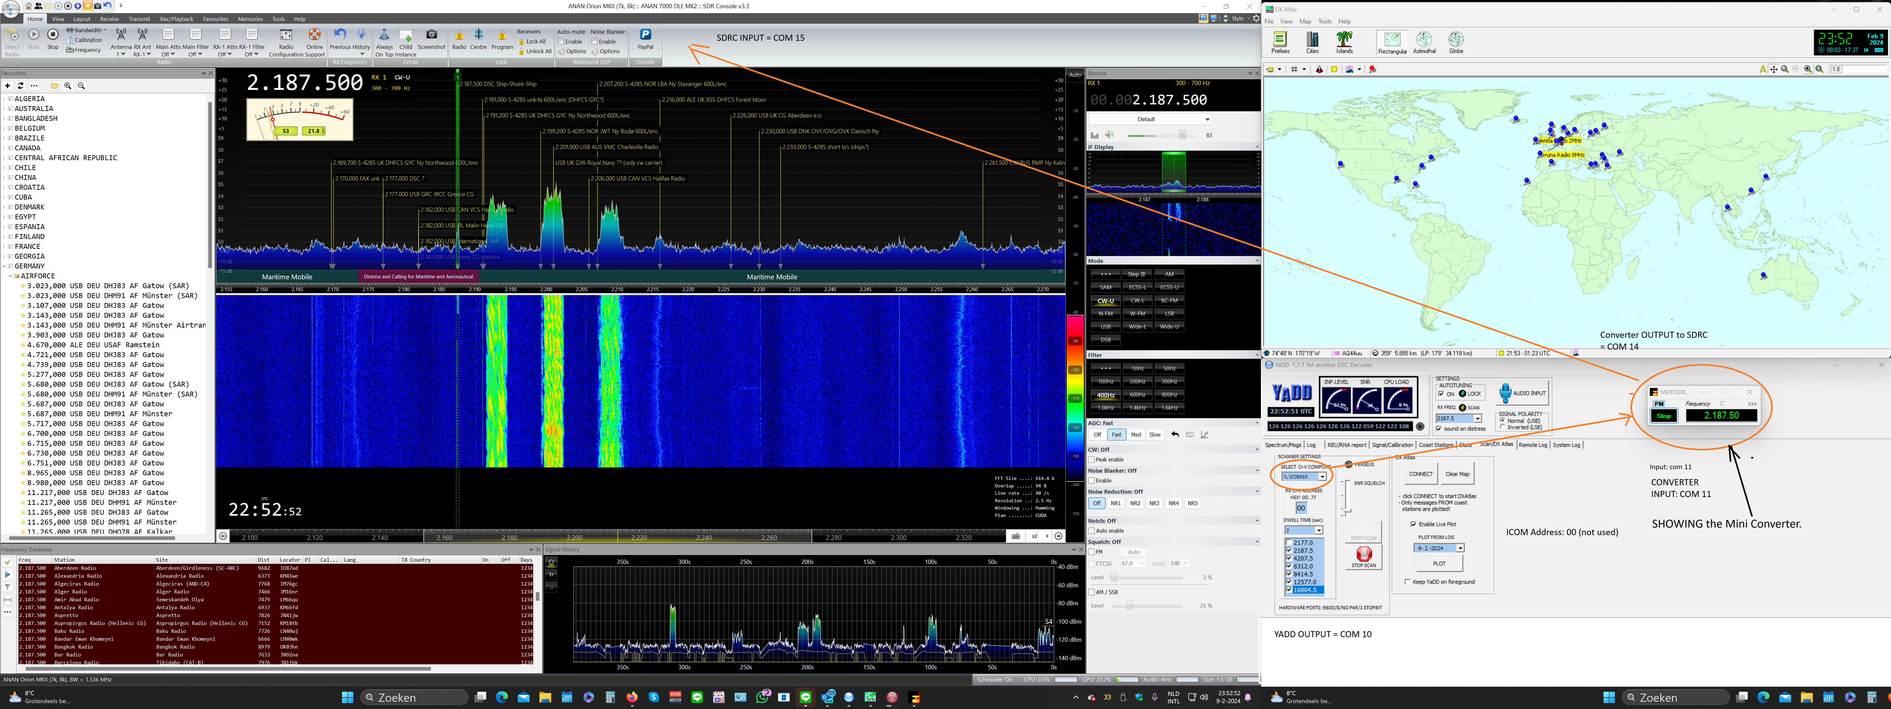Toggle Noise Blanker Enable checkbox in ribbon
This screenshot has height=709, width=1891.
tap(595, 42)
